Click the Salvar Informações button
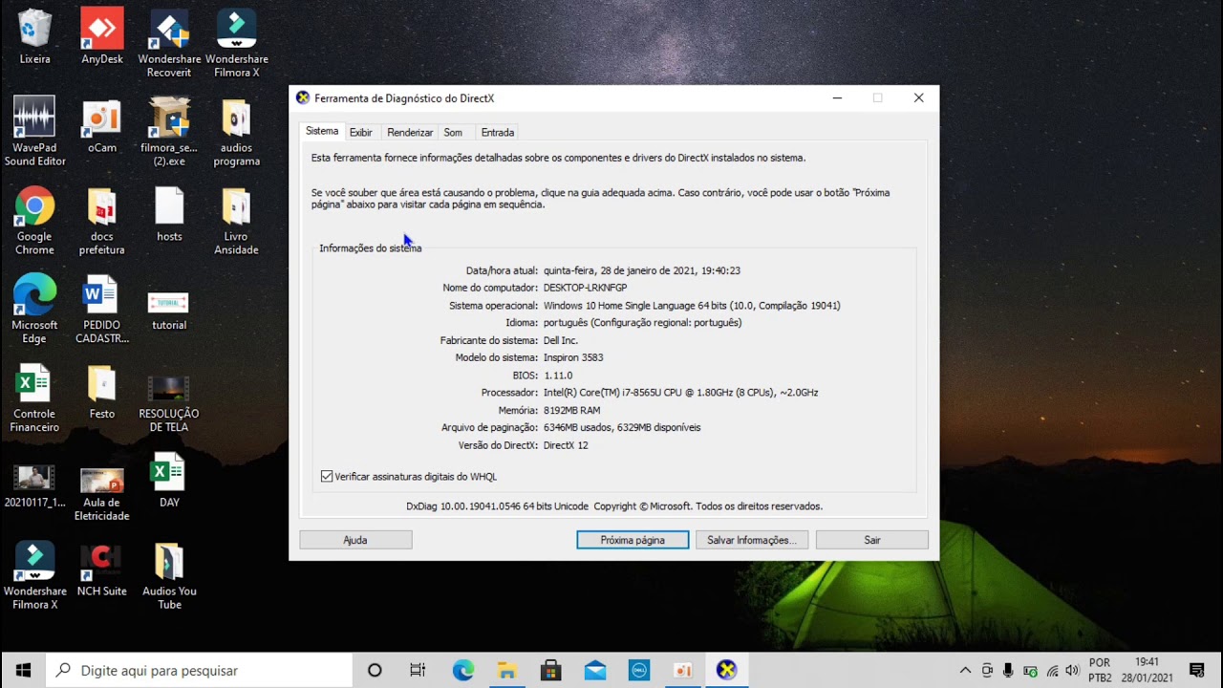The height and width of the screenshot is (688, 1223). coord(752,540)
